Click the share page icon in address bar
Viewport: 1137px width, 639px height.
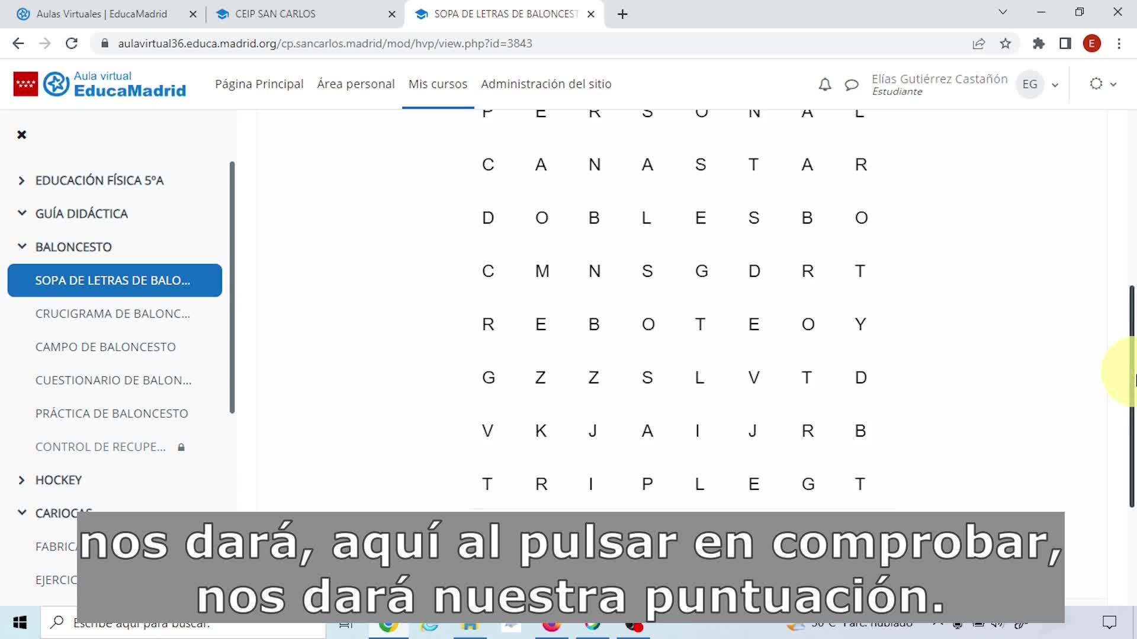(x=978, y=43)
